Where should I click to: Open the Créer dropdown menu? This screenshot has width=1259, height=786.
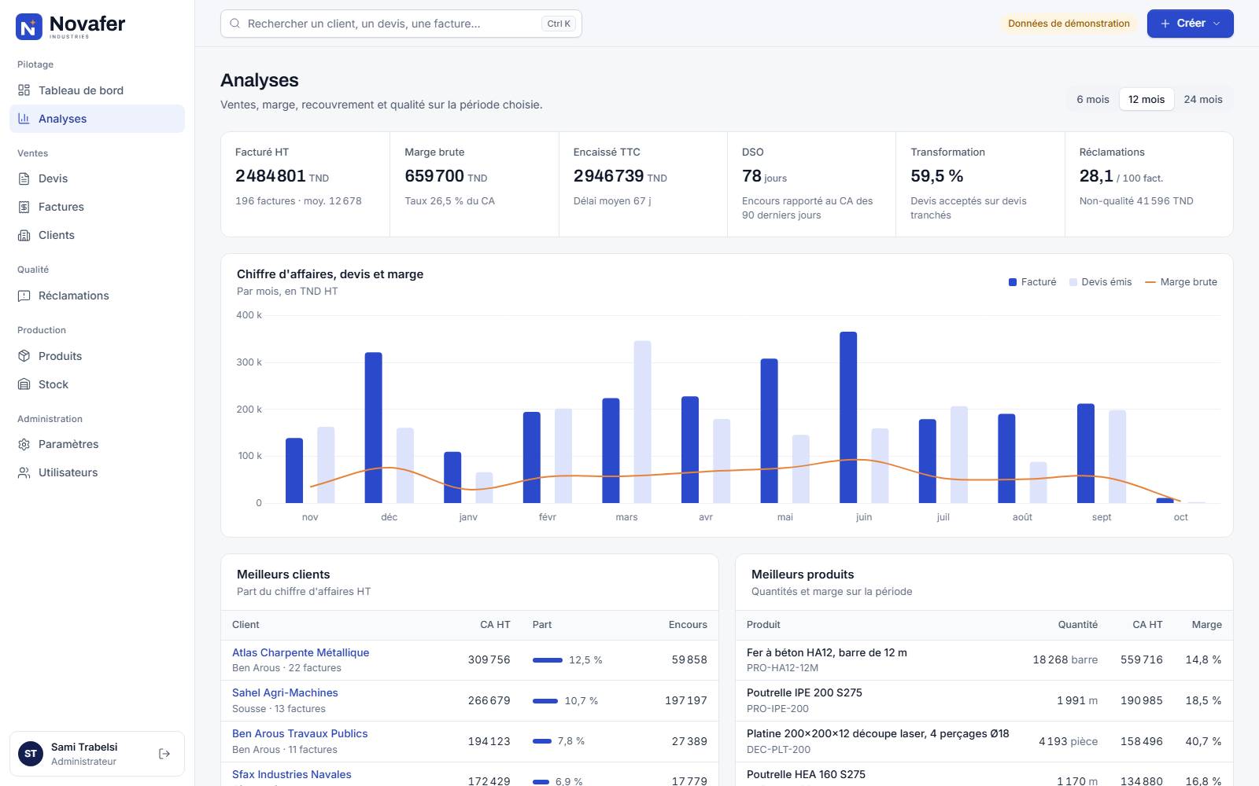(x=1190, y=24)
